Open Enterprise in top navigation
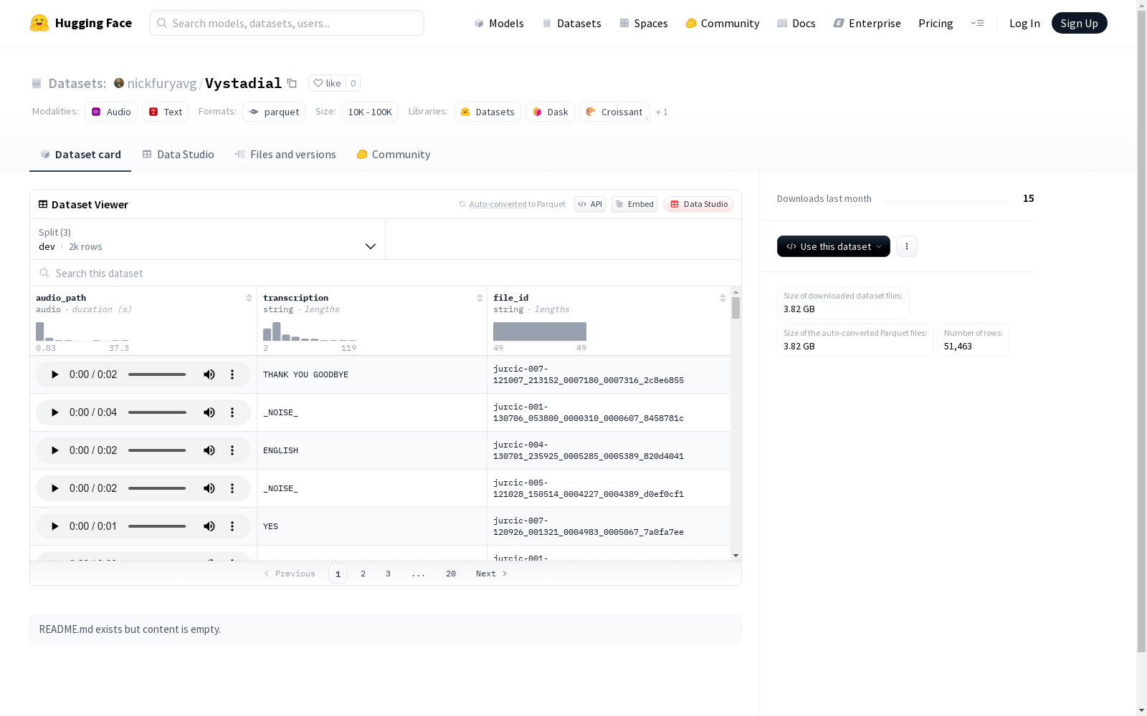Screen dimensions: 1147x716 (867, 23)
